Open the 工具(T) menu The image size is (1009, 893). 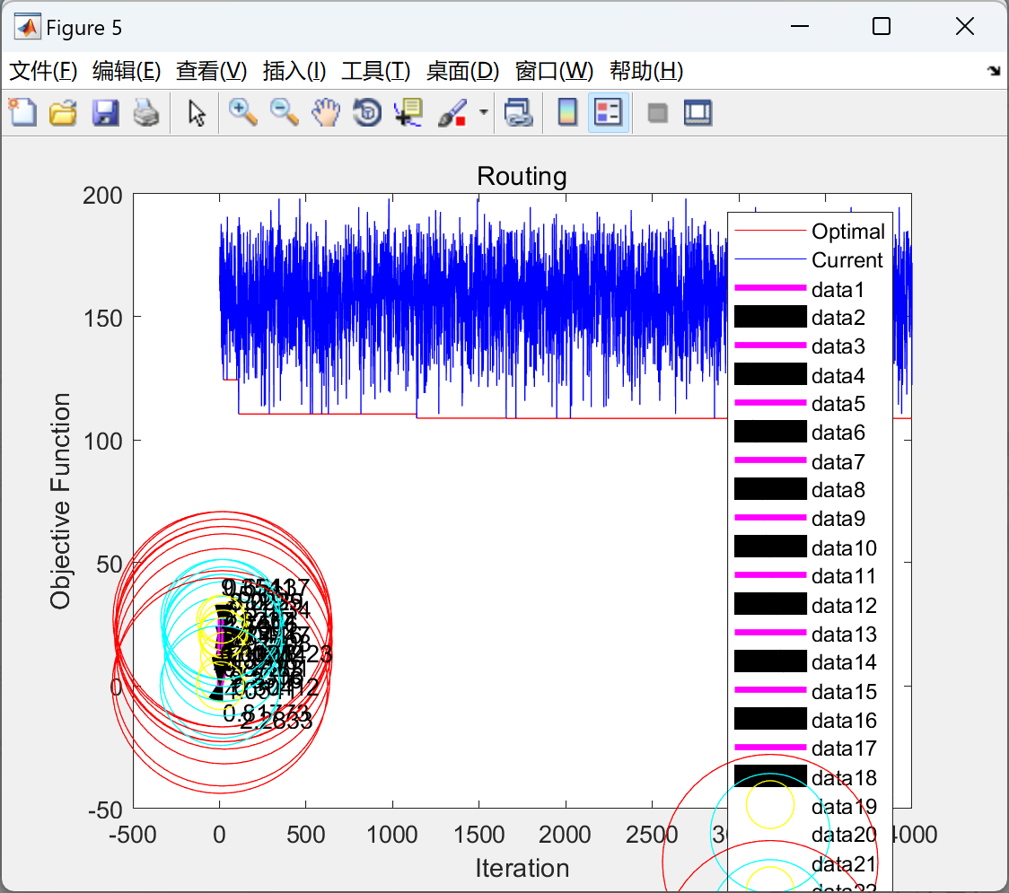[x=376, y=71]
